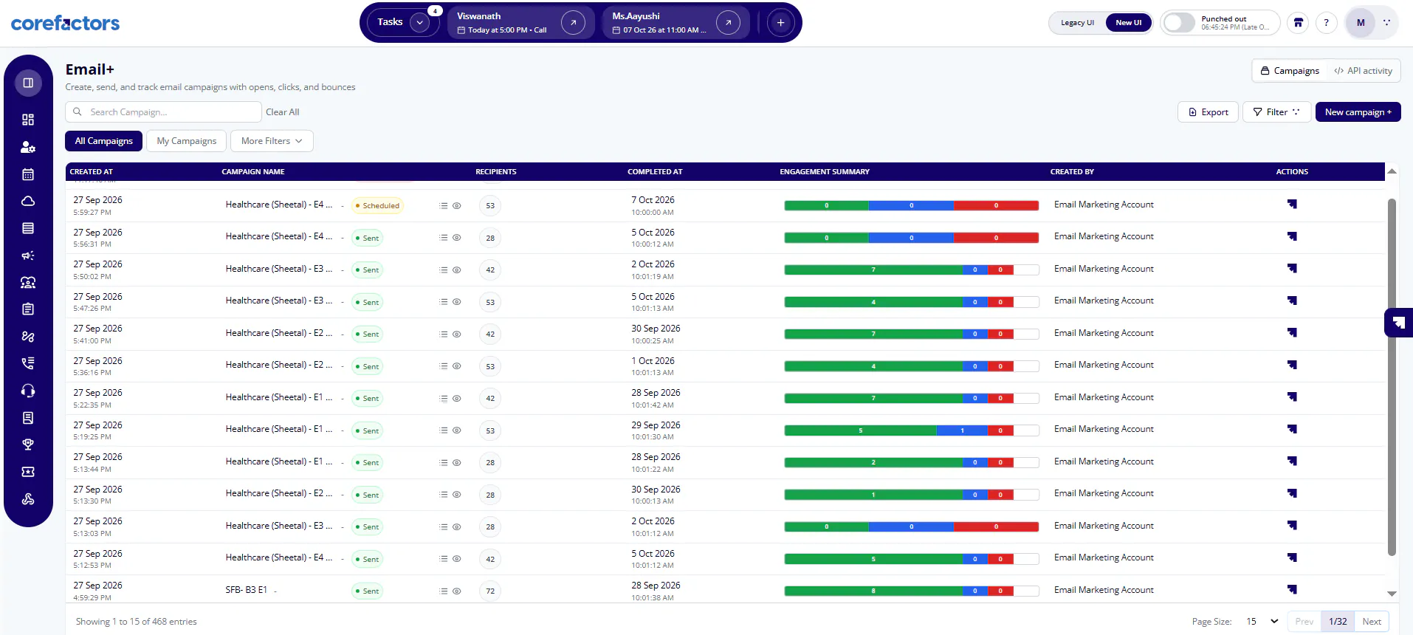Open the call list phone icon in sidebar
This screenshot has height=635, width=1413.
(x=28, y=363)
